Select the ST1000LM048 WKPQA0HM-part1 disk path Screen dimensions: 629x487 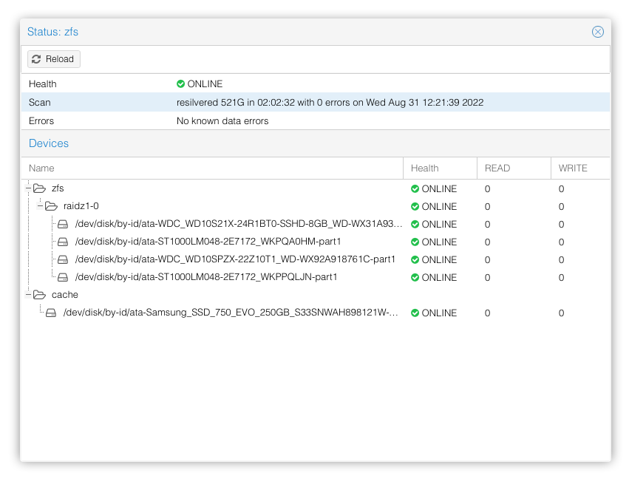point(208,242)
